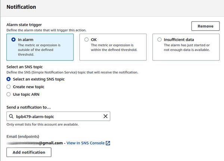Select the Use topic ARN option
Screen dimensions: 224x161
pyautogui.click(x=9, y=94)
